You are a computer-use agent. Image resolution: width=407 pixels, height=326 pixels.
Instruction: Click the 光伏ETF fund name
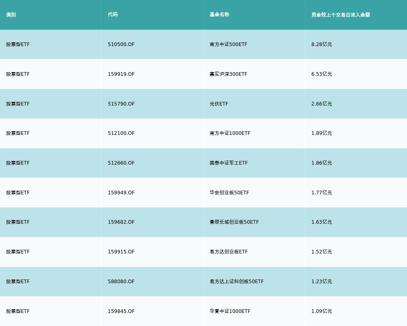[x=219, y=104]
